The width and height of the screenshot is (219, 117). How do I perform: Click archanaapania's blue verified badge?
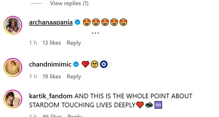(x=78, y=22)
